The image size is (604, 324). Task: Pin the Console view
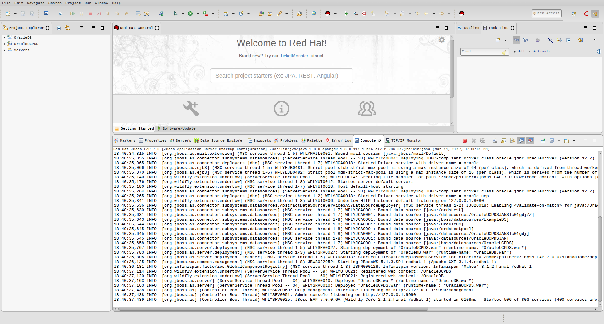[x=543, y=141]
